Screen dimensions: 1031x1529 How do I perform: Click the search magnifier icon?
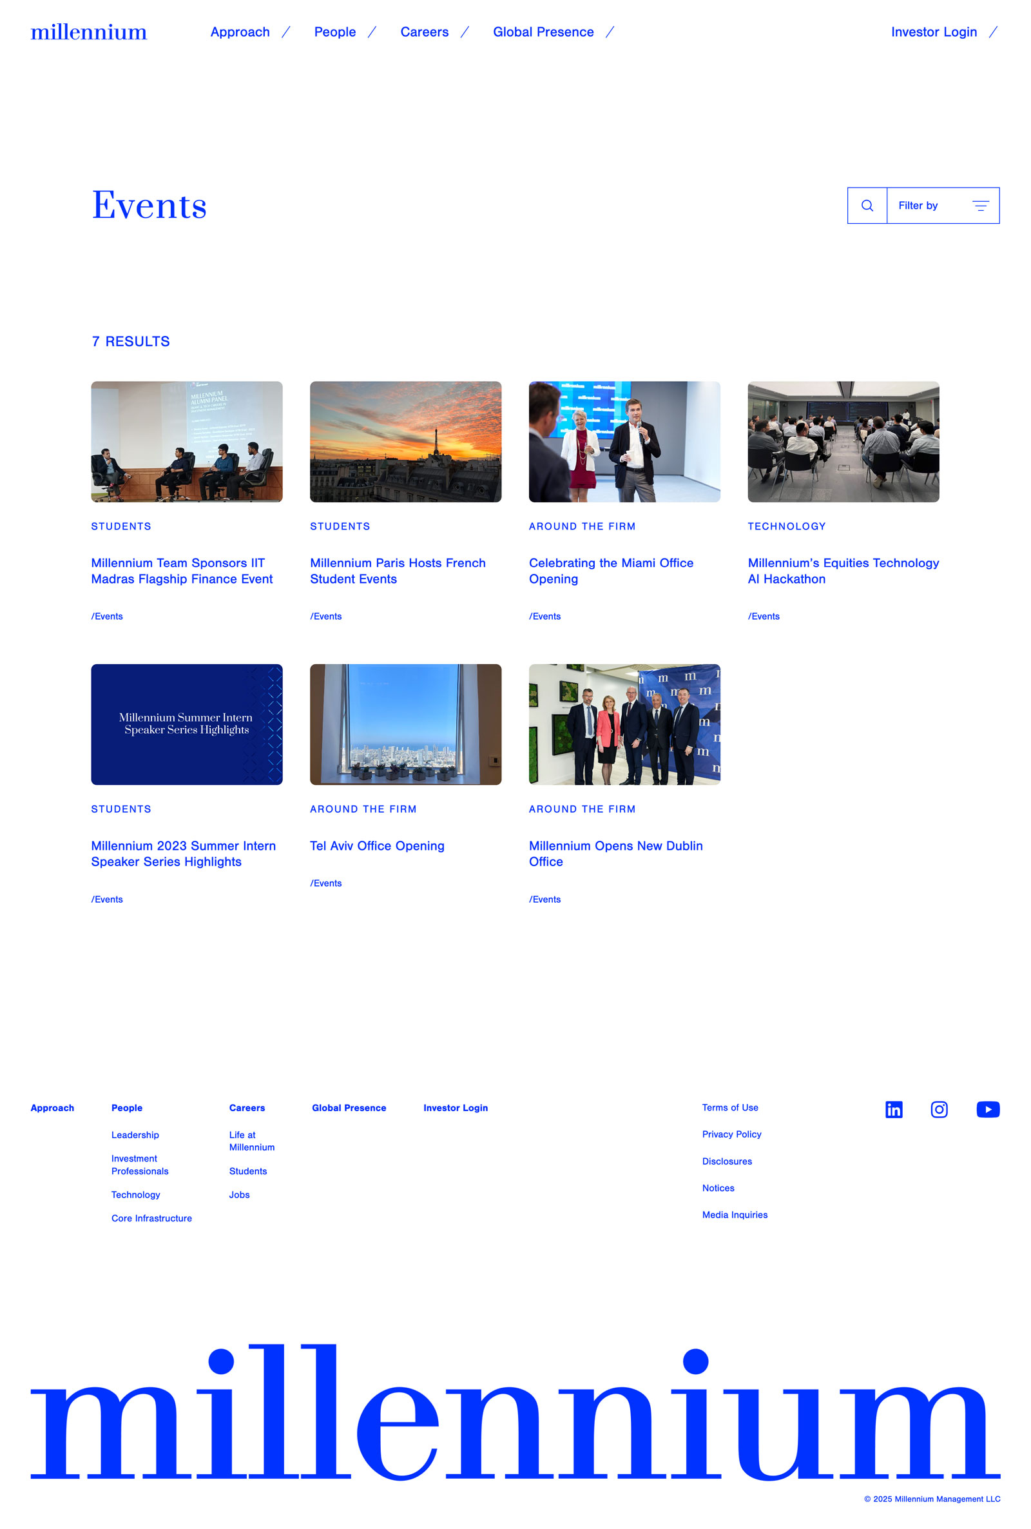pos(867,206)
